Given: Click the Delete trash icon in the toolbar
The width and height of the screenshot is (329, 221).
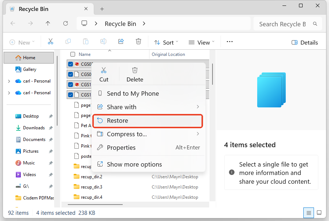Looking at the screenshot, I should (x=138, y=41).
